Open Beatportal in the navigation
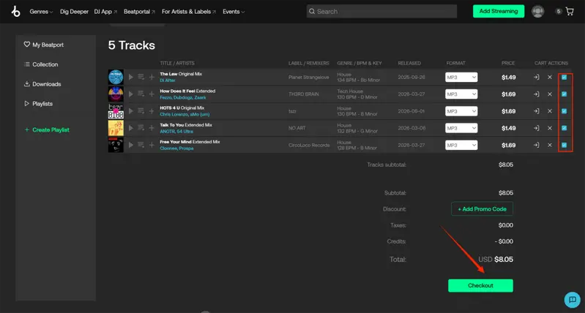This screenshot has height=313, width=585. click(x=140, y=12)
